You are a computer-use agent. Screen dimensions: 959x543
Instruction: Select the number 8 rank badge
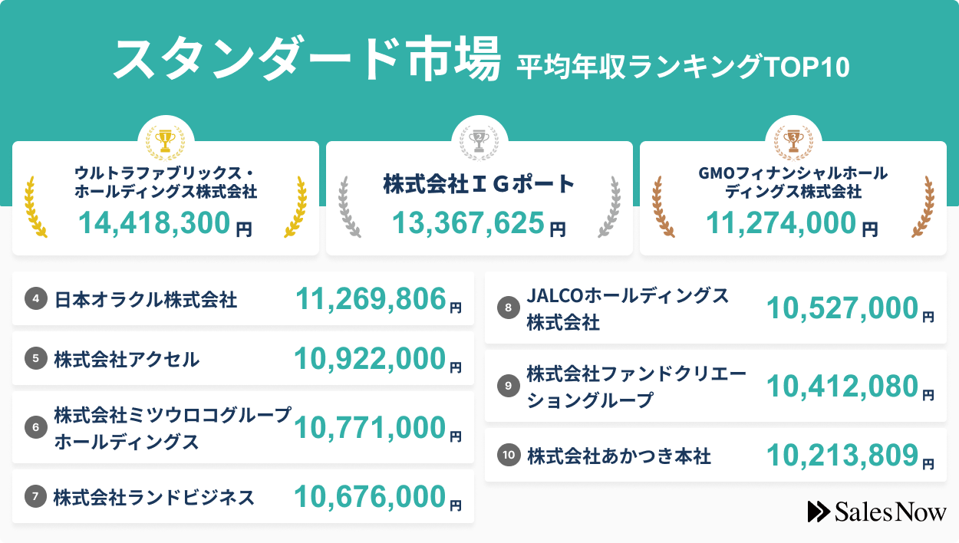(x=508, y=308)
